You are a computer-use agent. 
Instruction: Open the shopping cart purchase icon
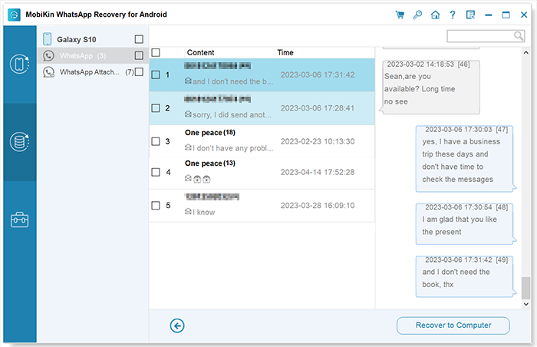[400, 15]
